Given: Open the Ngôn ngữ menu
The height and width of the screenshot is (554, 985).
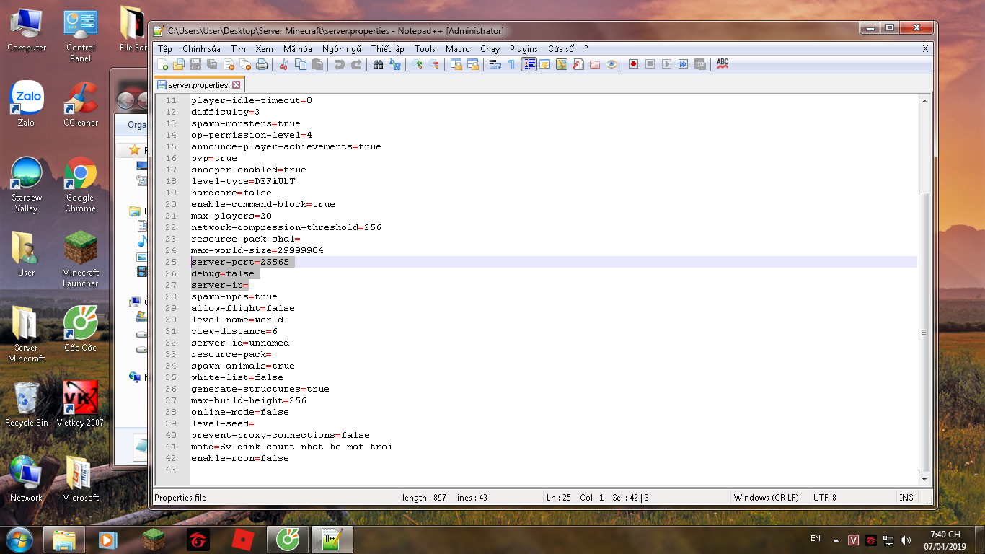Looking at the screenshot, I should coord(342,49).
